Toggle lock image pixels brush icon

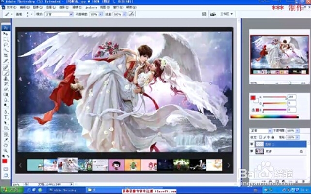264,137
